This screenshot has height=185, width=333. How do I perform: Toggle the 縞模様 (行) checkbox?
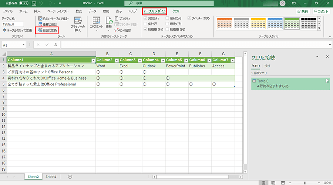tap(145, 29)
